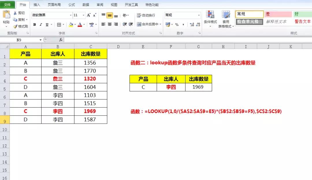Image resolution: width=312 pixels, height=180 pixels.
Task: Toggle italic formatting
Action: pos(41,24)
